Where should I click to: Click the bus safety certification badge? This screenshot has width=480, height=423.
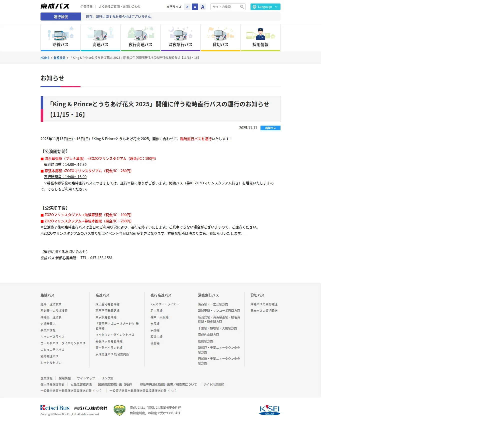[119, 410]
